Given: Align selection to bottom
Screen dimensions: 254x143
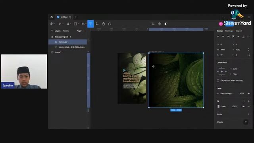Looking at the screenshot, I should pos(243,37).
